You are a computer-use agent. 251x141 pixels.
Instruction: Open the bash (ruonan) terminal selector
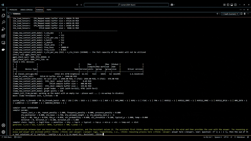click(230, 14)
